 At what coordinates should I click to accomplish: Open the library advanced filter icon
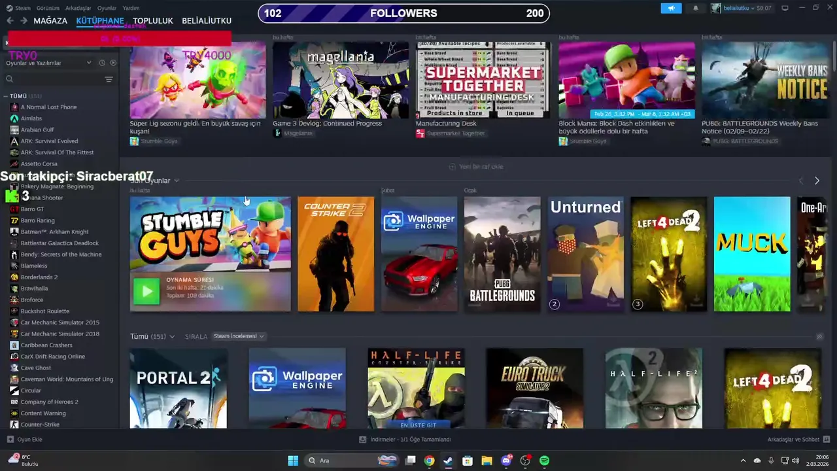click(109, 79)
